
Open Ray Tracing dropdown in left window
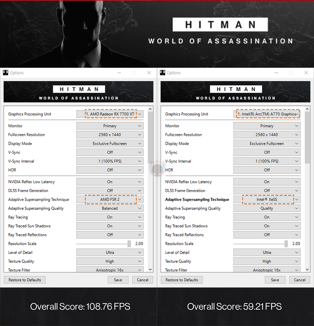[110, 217]
